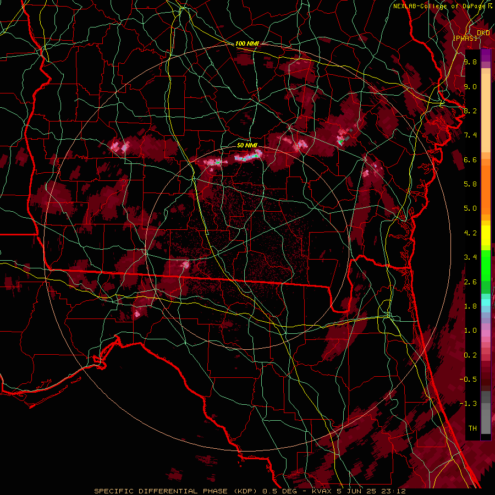Click the 4.2 value on color scale
This screenshot has height=495, width=495.
click(x=470, y=233)
